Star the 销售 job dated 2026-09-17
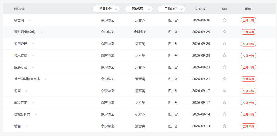The height and width of the screenshot is (136, 277). click(x=224, y=90)
